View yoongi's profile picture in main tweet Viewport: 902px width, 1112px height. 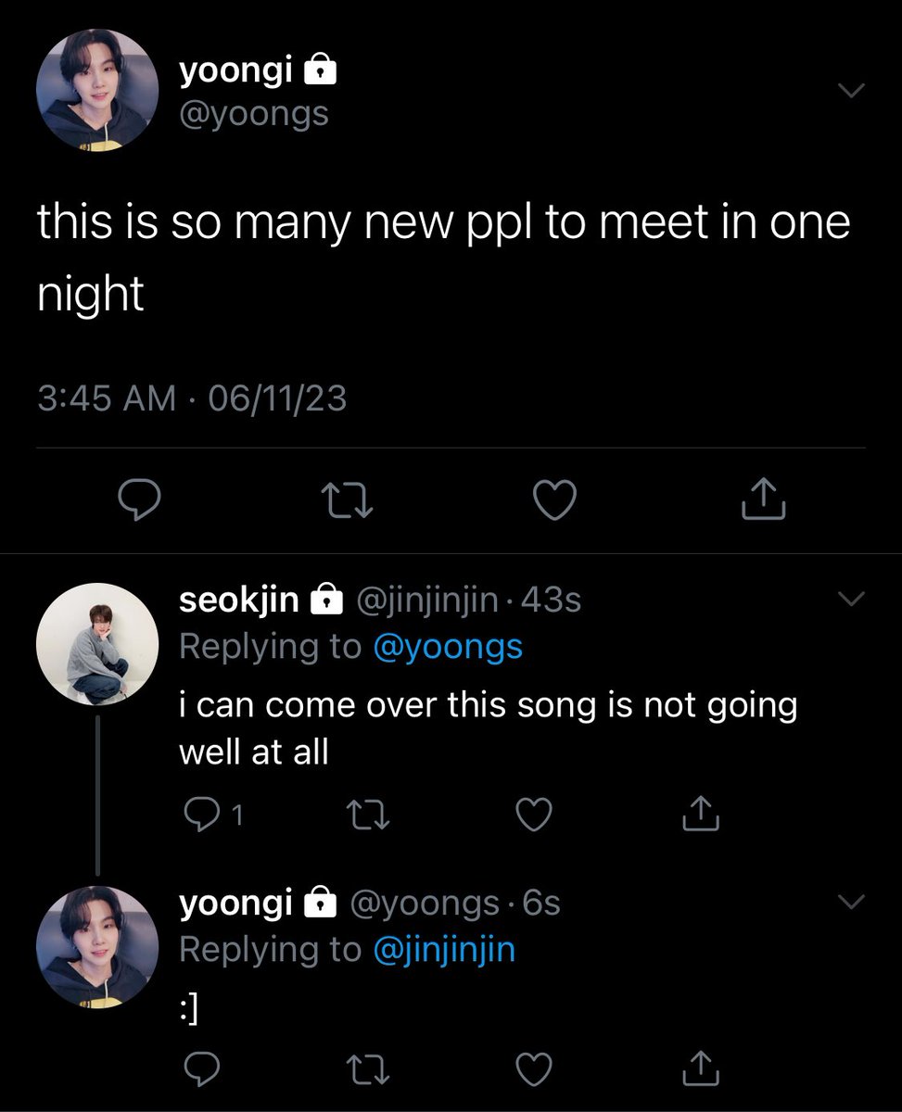[x=97, y=90]
